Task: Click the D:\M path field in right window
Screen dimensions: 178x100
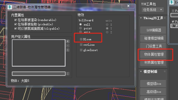Action: click(x=174, y=26)
